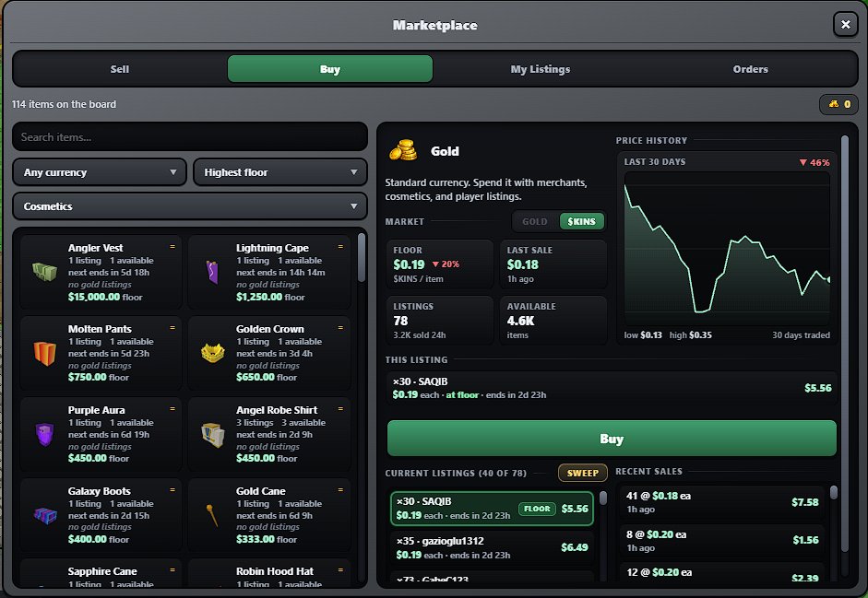Screen dimensions: 868x598
Task: Select the gazioglu1312 x35 listing
Action: point(492,547)
